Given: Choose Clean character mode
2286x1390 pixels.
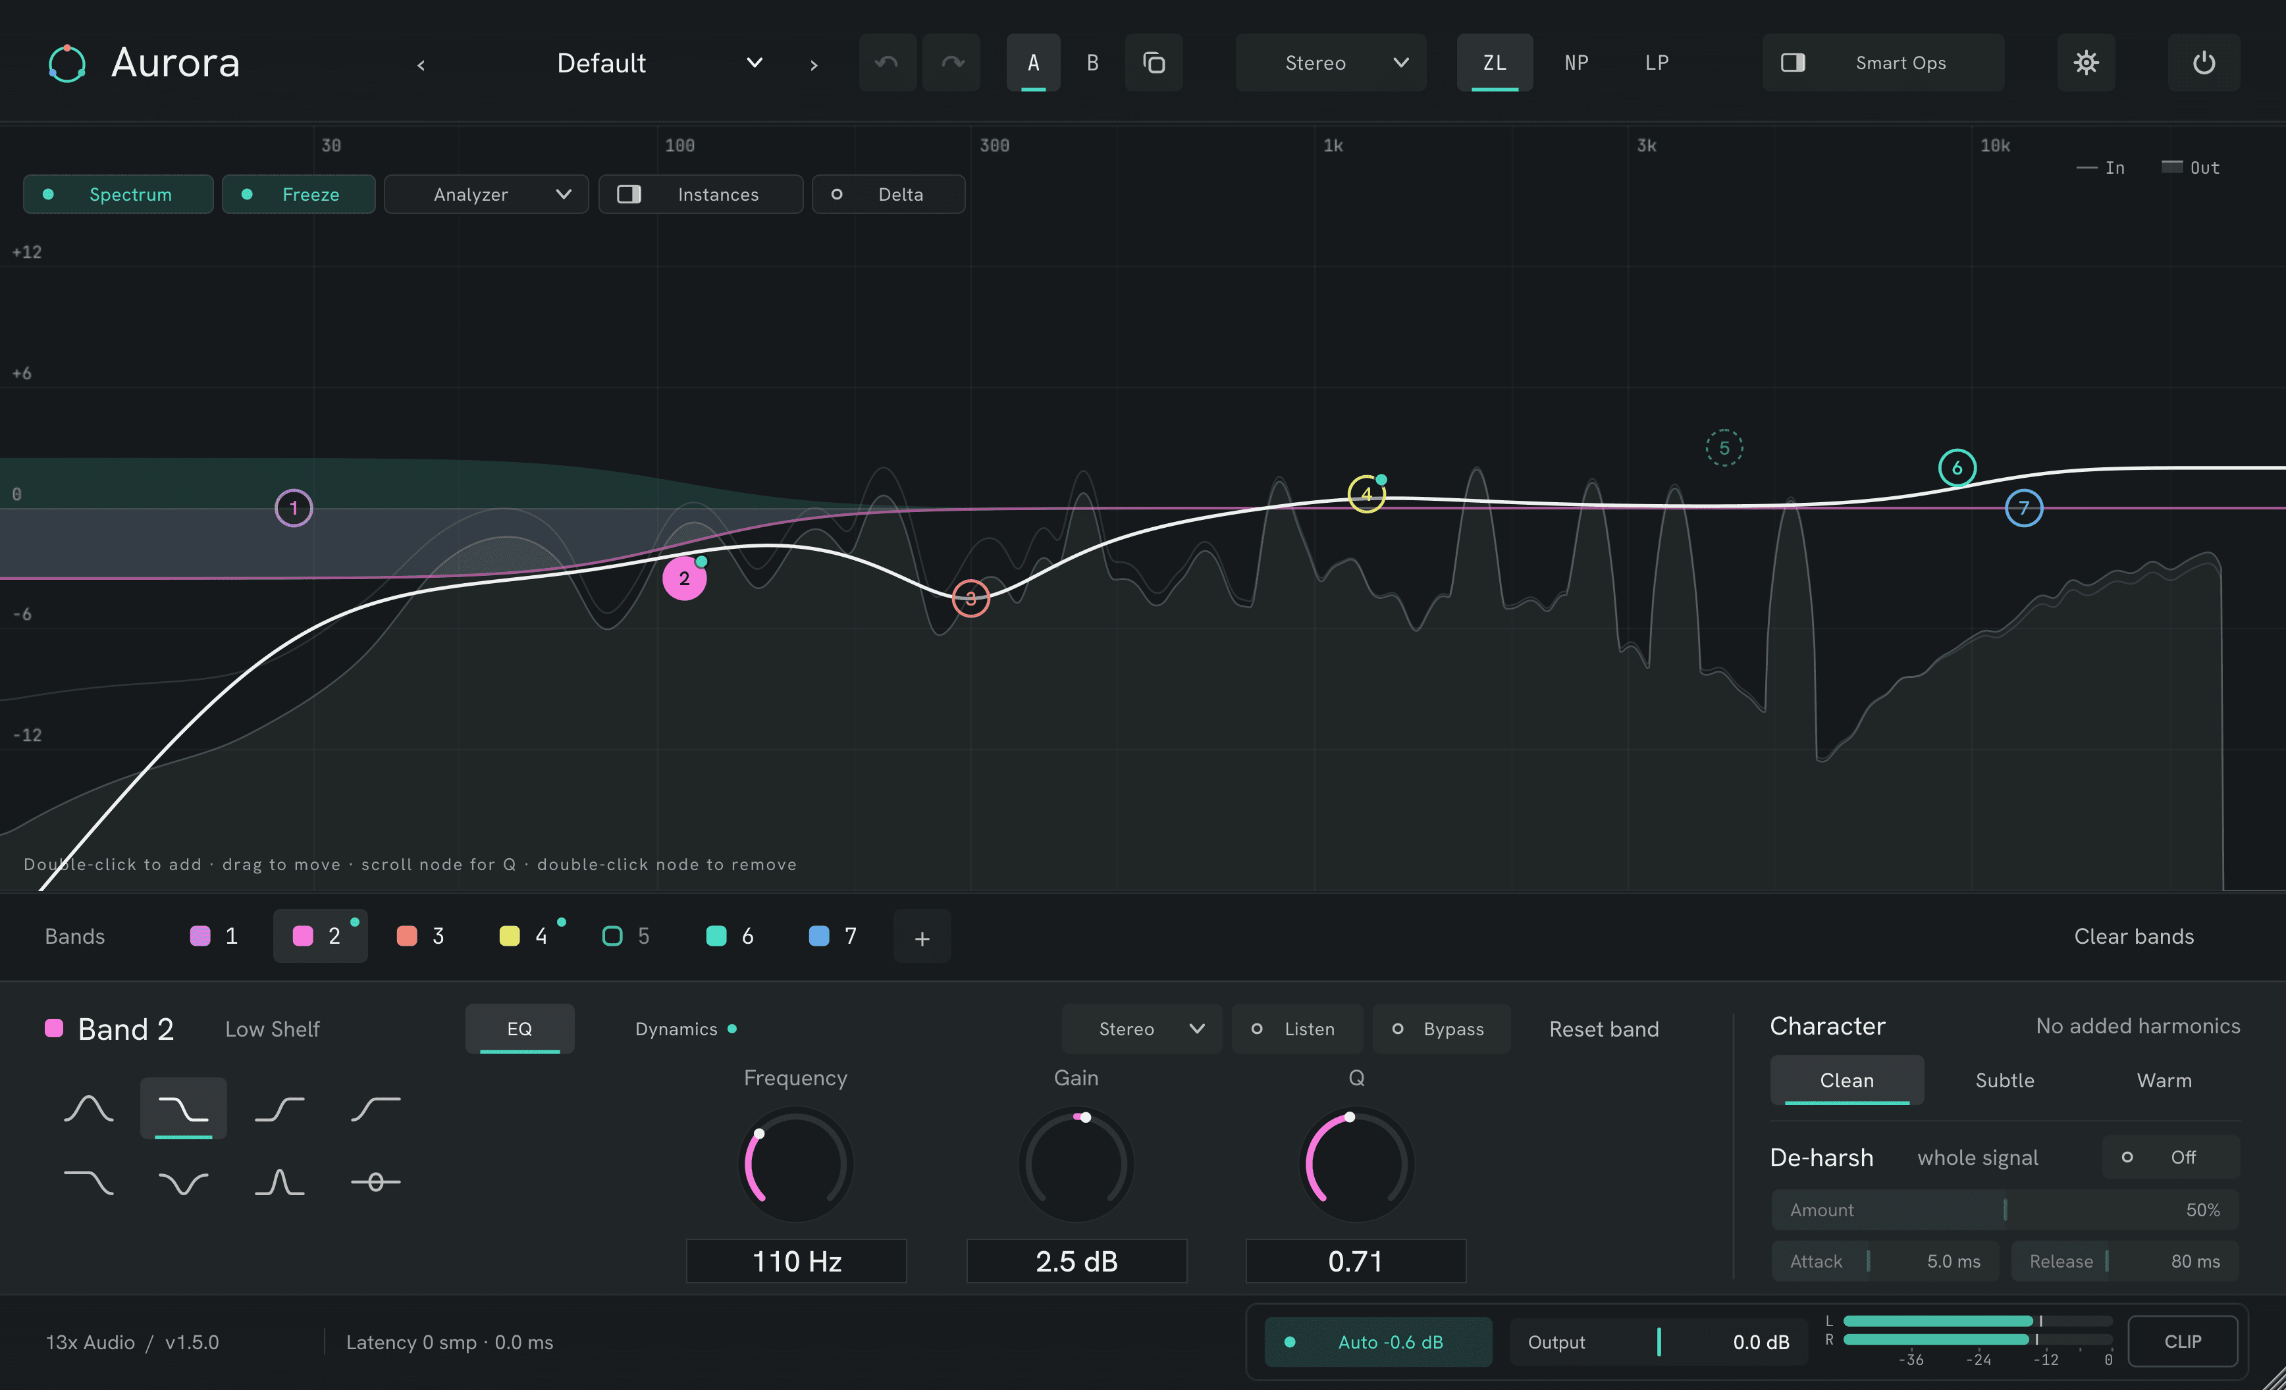Looking at the screenshot, I should click(x=1846, y=1080).
